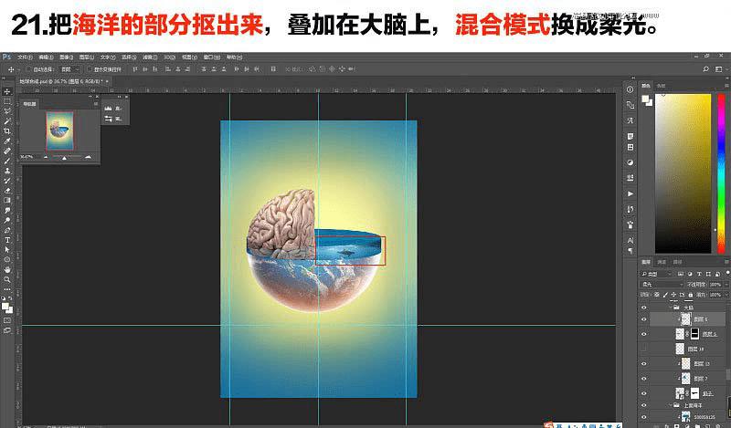The width and height of the screenshot is (731, 428).
Task: Click the document tab 地球合成.psd
Action: 61,81
